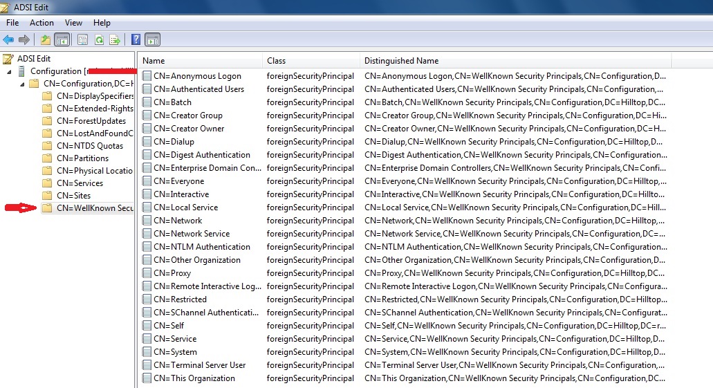Screen dimensions: 713x388
Task: Sort list by Class column header
Action: (277, 61)
